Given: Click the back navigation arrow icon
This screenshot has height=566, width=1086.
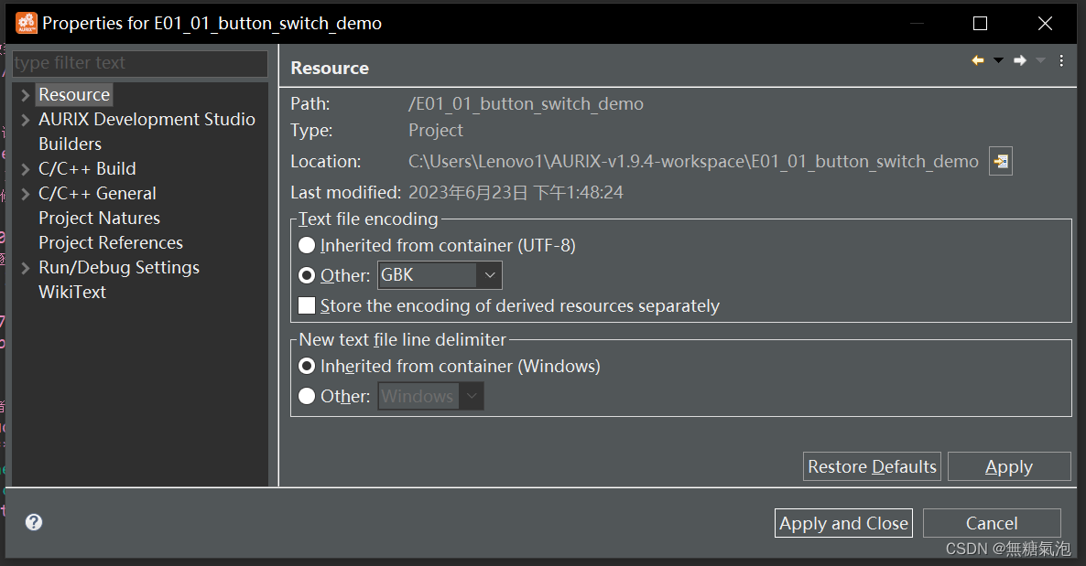Looking at the screenshot, I should (978, 61).
